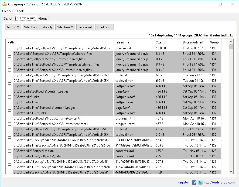Check D:\Softpedia\SoftpediaShop\Runtime\contents progress.html checkbox
The width and height of the screenshot is (239, 187).
(x=10, y=118)
